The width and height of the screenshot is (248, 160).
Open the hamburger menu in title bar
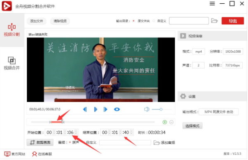tap(212, 3)
